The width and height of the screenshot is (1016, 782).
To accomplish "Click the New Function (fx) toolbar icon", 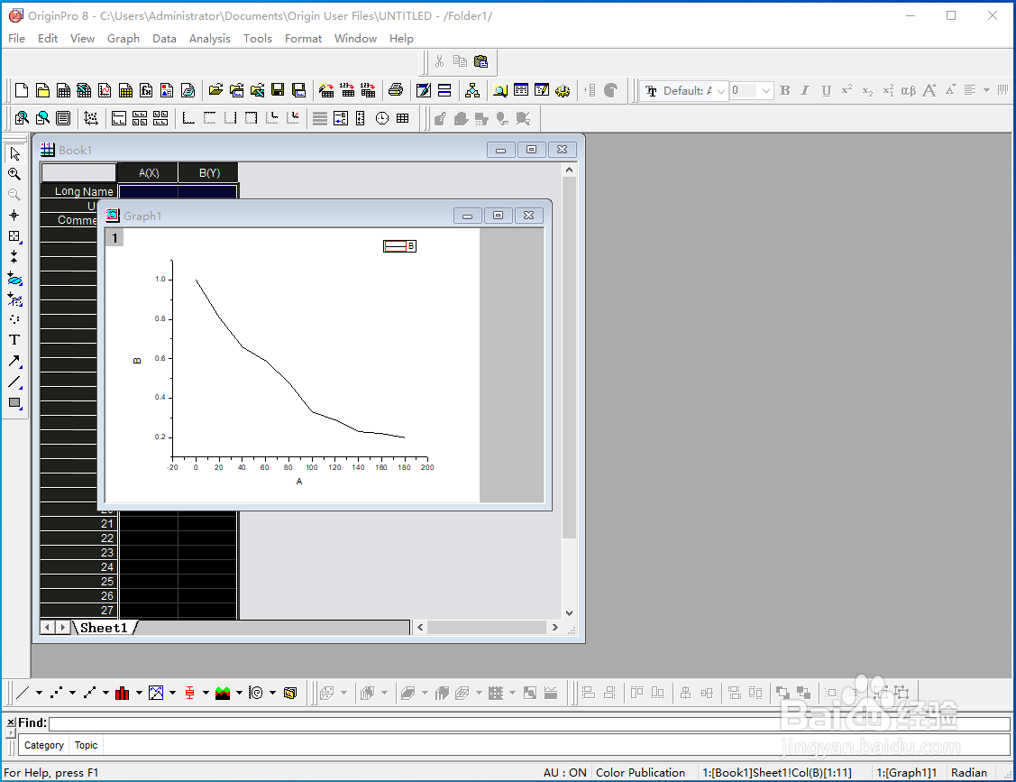I will click(146, 90).
